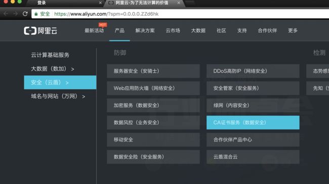Click the macOS green zoom window button
The height and width of the screenshot is (184, 329).
pyautogui.click(x=19, y=2)
